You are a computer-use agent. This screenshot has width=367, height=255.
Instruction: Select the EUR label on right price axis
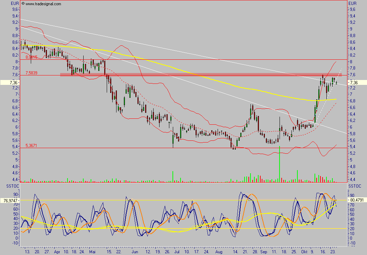[352, 3]
